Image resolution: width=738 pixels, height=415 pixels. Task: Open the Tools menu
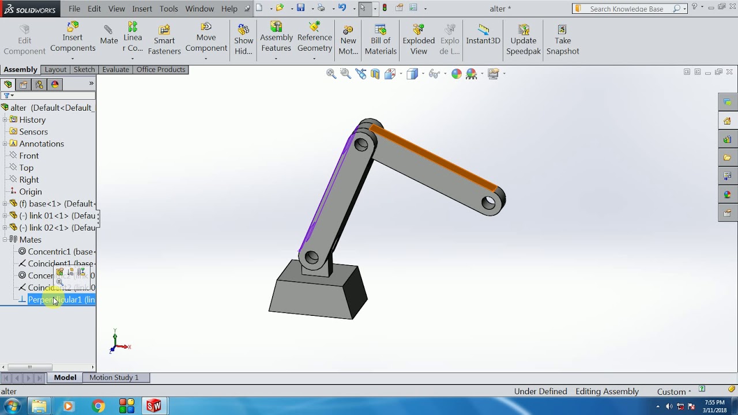[168, 9]
